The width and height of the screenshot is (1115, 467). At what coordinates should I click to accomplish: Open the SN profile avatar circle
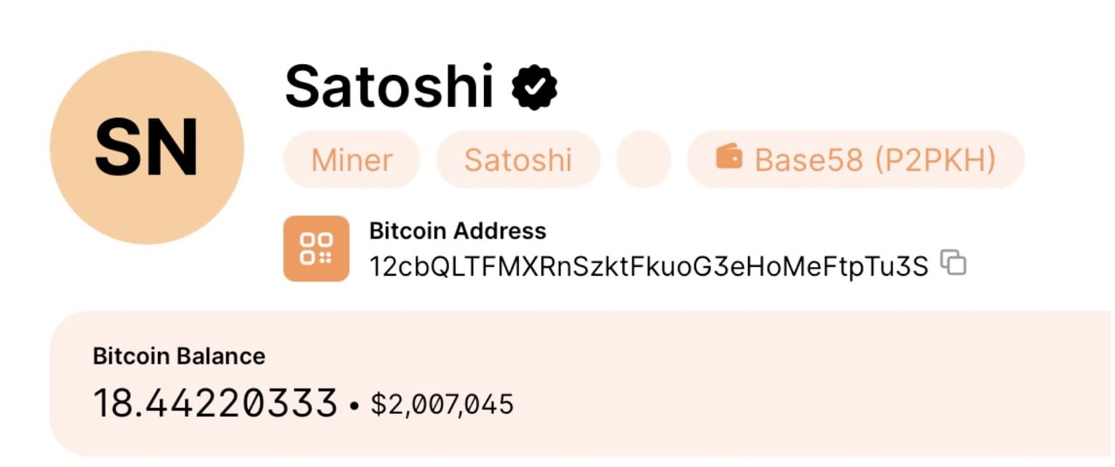point(146,148)
